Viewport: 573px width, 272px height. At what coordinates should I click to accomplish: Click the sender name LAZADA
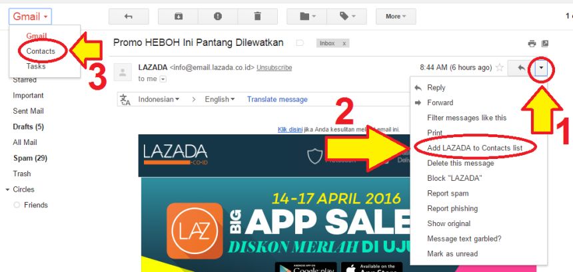click(153, 67)
